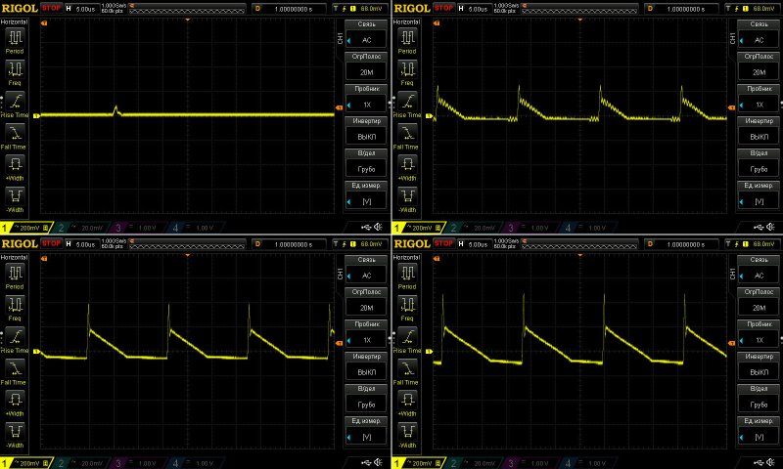Select Freq measurement icon in top-right scope
Image resolution: width=783 pixels, height=469 pixels.
(407, 71)
